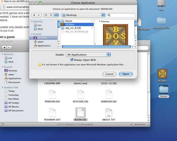Click forward arrow in Finder window toolbar
Viewport: 177px width, 141px height.
(x=9, y=48)
